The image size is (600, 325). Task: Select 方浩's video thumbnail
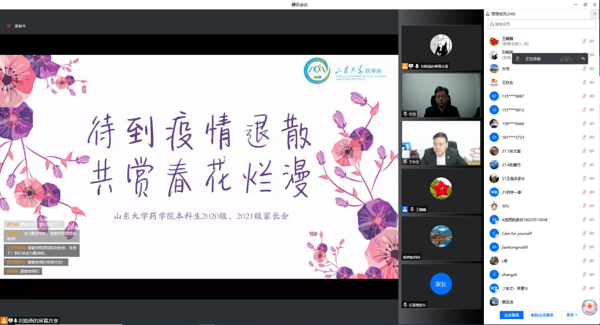point(441,95)
